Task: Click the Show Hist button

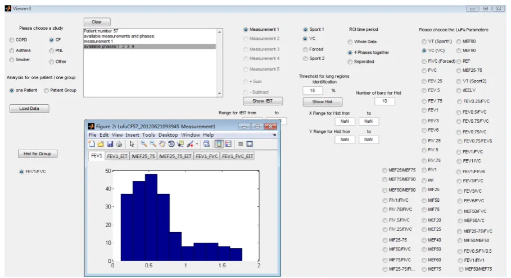Action: pyautogui.click(x=322, y=101)
